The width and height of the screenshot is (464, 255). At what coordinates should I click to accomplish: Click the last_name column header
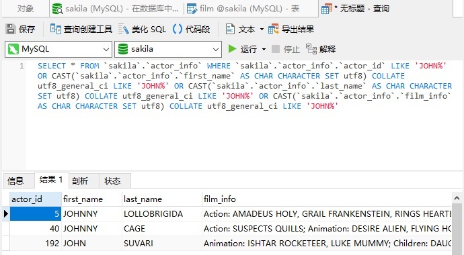(162, 199)
